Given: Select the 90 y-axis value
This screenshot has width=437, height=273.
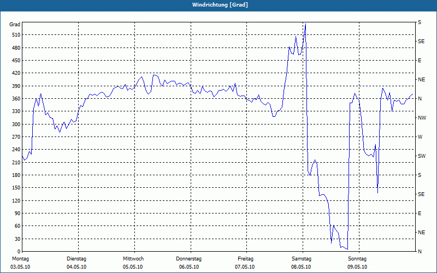Looking at the screenshot, I should tap(17, 213).
